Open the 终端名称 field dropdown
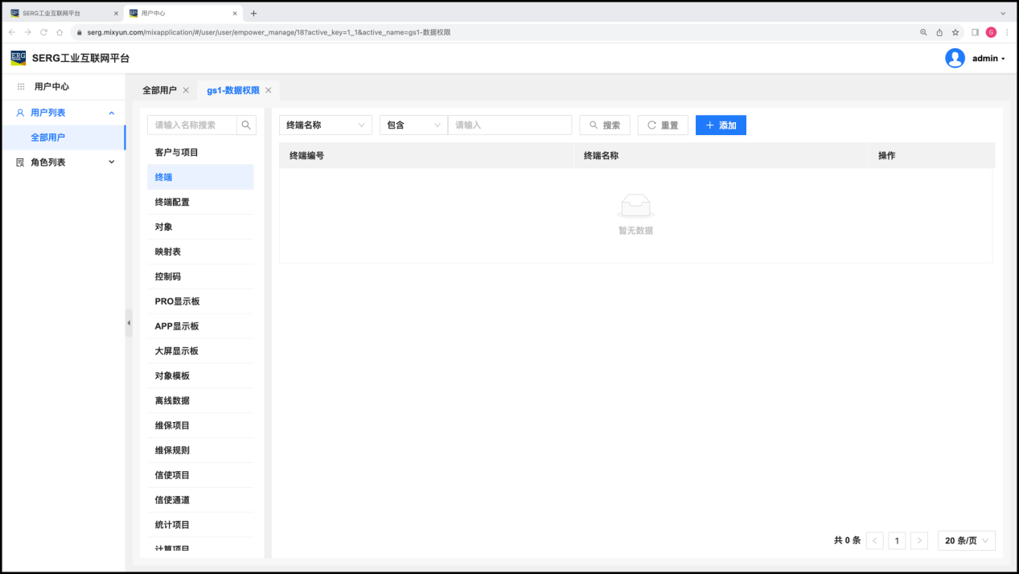The width and height of the screenshot is (1019, 574). click(x=325, y=125)
